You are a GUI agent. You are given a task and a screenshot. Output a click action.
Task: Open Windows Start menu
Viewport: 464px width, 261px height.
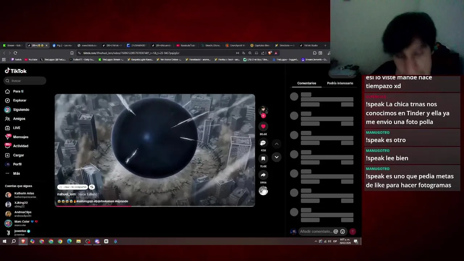[x=4, y=241]
